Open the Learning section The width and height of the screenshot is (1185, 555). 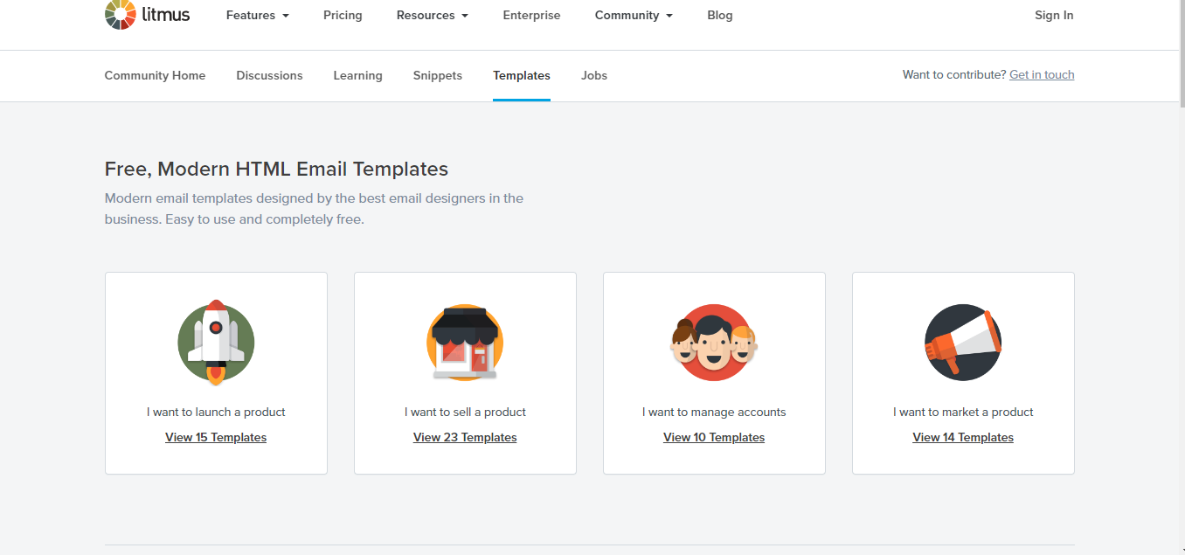(357, 75)
